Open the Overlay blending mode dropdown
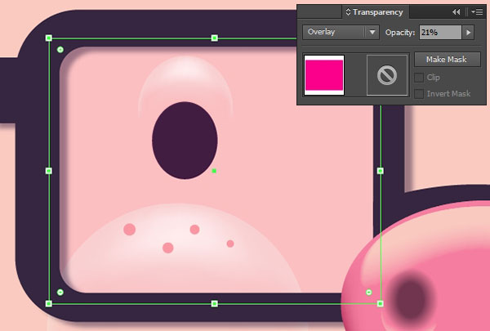The width and height of the screenshot is (490, 331). pyautogui.click(x=341, y=32)
